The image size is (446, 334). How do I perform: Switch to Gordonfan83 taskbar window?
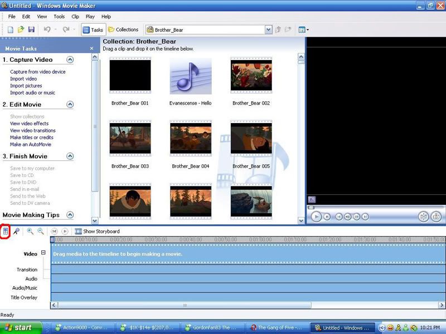pyautogui.click(x=212, y=328)
